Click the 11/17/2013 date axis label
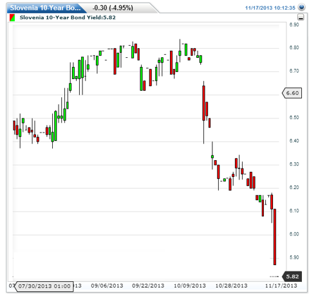309x294 pixels. pyautogui.click(x=281, y=286)
